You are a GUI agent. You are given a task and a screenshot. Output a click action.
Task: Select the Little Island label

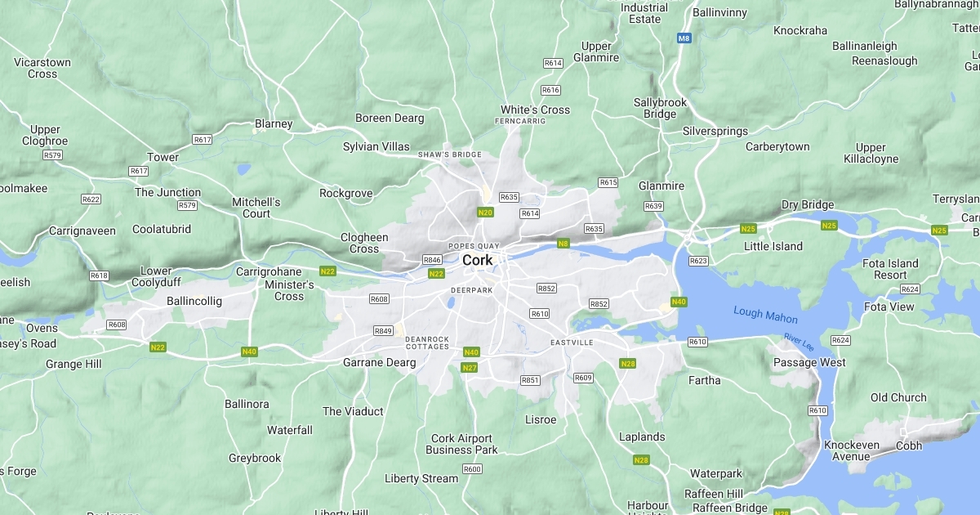click(x=773, y=246)
